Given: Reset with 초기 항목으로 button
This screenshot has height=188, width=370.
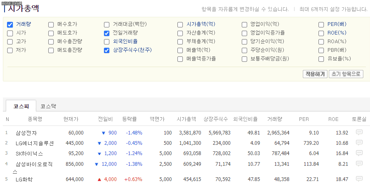Looking at the screenshot, I should (346, 74).
